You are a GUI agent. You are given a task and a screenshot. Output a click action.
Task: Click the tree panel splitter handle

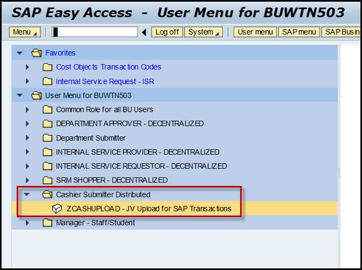(339, 172)
